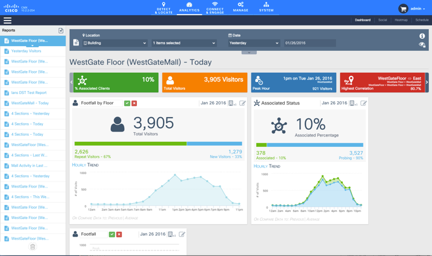
Task: Compare Associated Status data to Average
Action: point(313,220)
